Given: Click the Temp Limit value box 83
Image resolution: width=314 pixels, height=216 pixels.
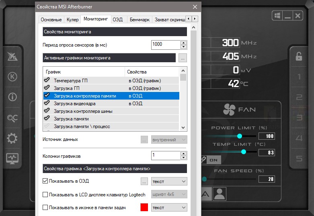Looking at the screenshot, I should 267,153.
